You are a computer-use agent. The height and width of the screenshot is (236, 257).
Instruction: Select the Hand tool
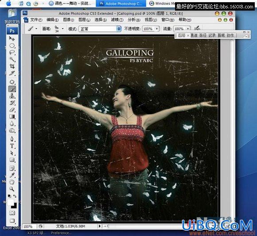[12, 182]
